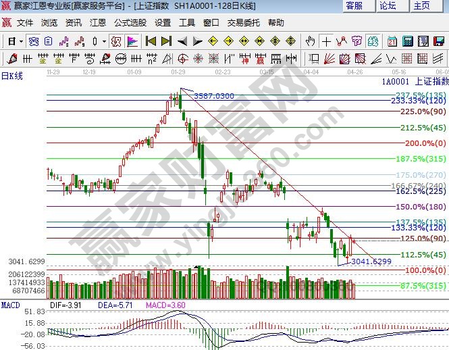This screenshot has height=350, width=449.
Task: Open the 江恩 menu
Action: [x=99, y=23]
